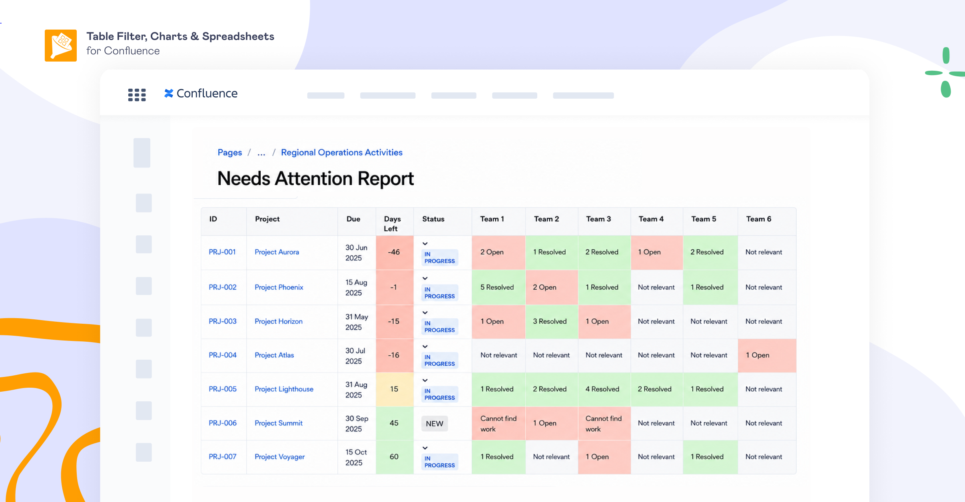The image size is (965, 502).
Task: Select the '4 Resolved' Team 3 cell
Action: (x=604, y=390)
